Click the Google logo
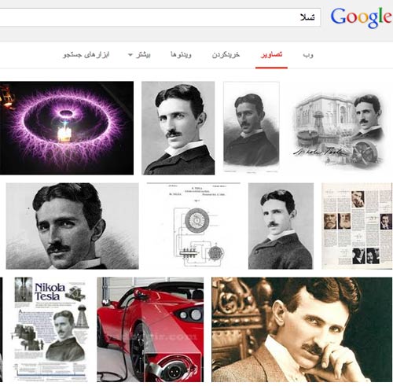 pos(362,17)
